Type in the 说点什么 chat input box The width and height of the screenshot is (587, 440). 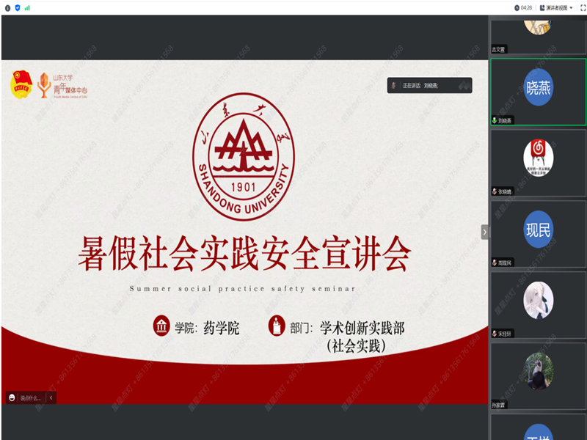31,398
